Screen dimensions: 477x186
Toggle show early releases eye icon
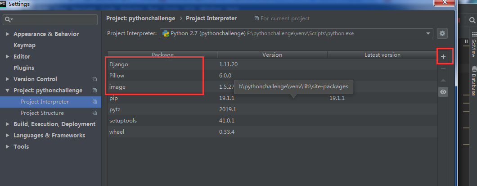[x=443, y=92]
